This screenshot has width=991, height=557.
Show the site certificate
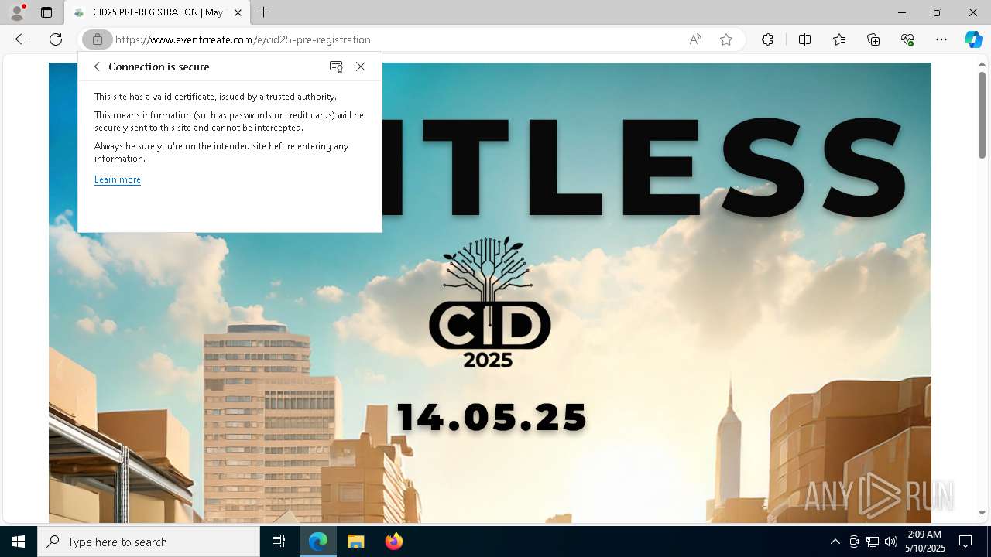(336, 67)
